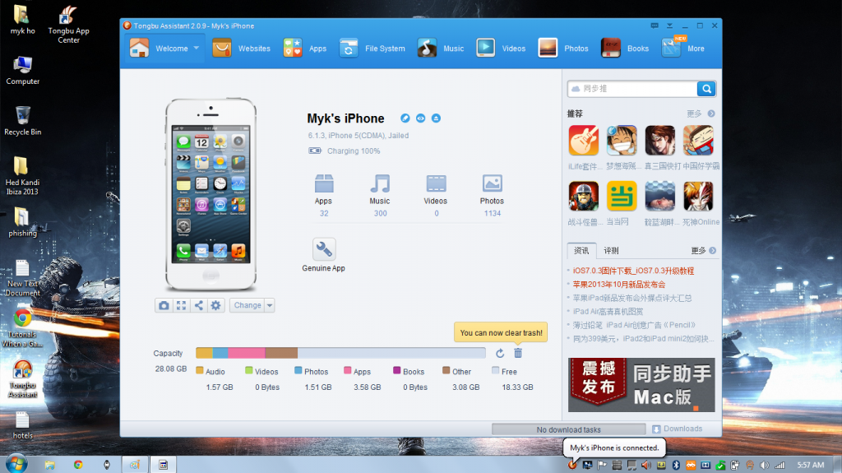This screenshot has height=473, width=842.
Task: Open the Music tab in top toolbar
Action: point(440,49)
